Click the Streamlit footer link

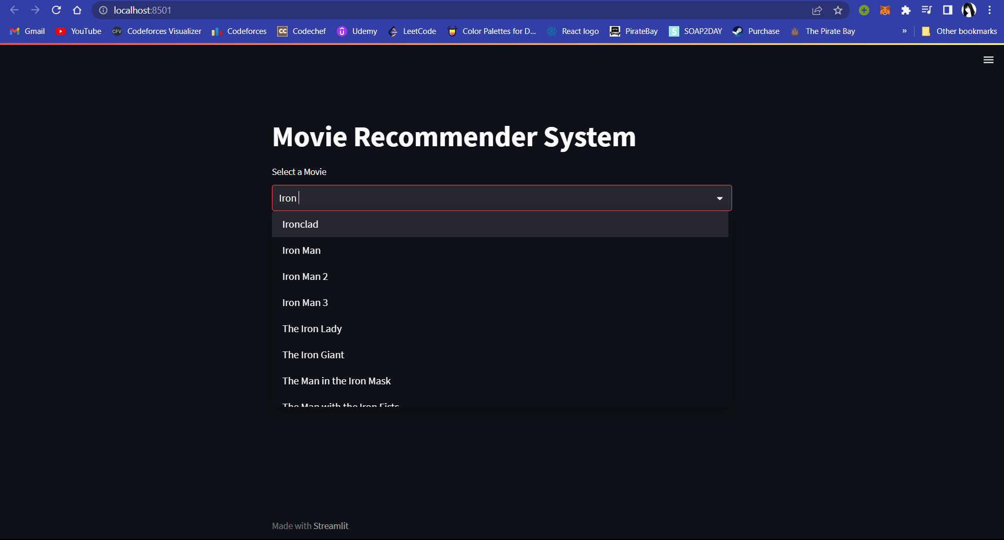point(331,526)
